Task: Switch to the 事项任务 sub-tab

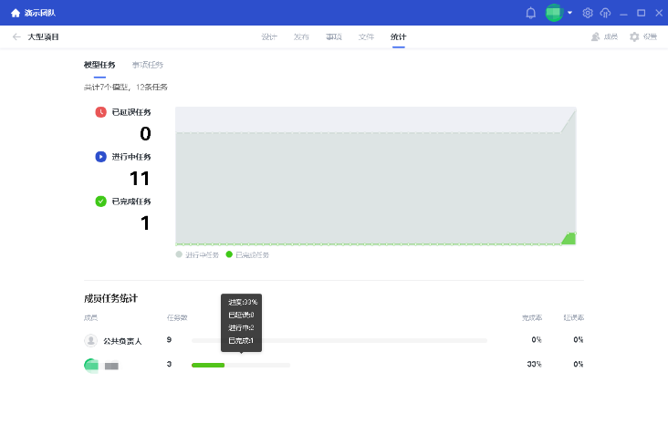Action: (148, 65)
